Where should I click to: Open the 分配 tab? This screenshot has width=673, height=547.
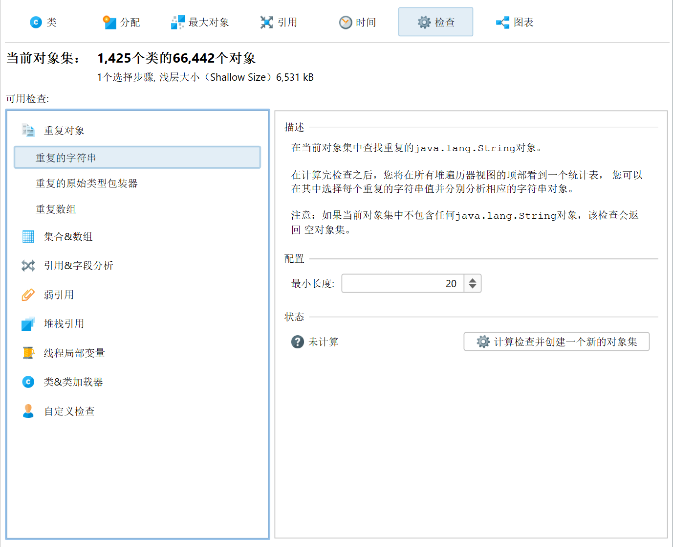coord(122,22)
